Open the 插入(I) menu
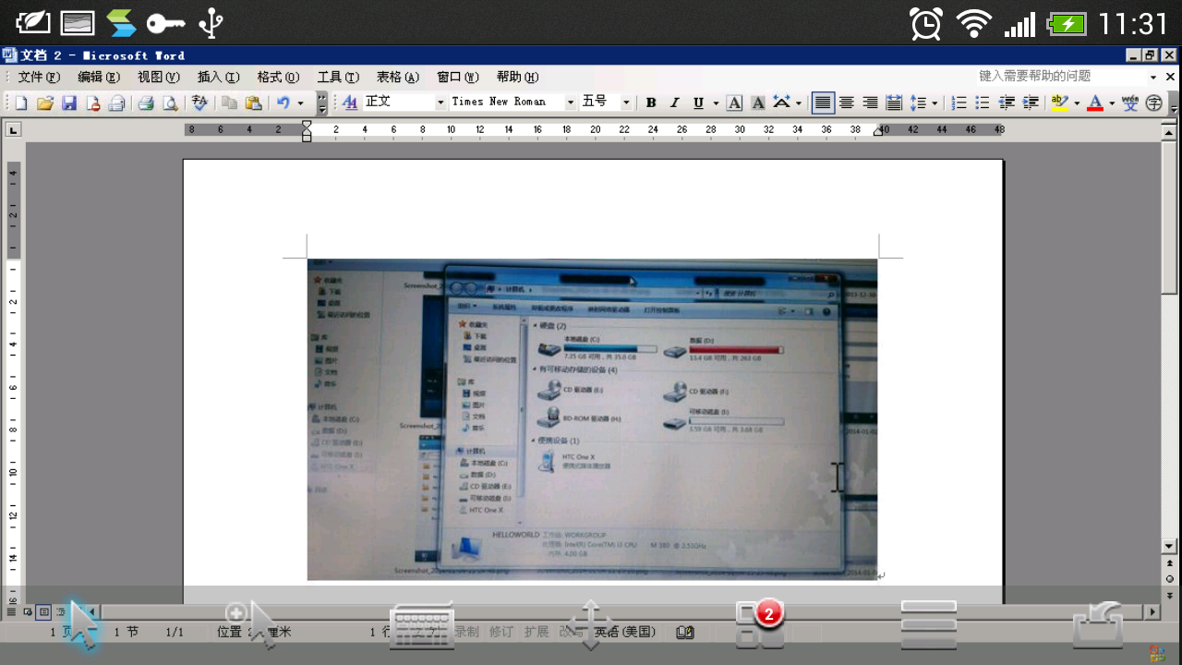 (x=219, y=78)
